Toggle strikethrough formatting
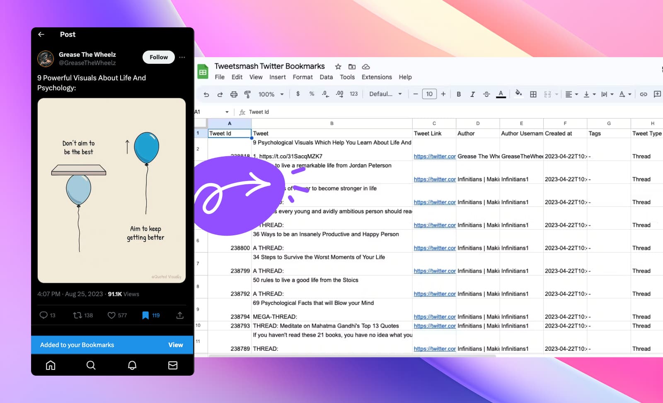 click(x=486, y=94)
